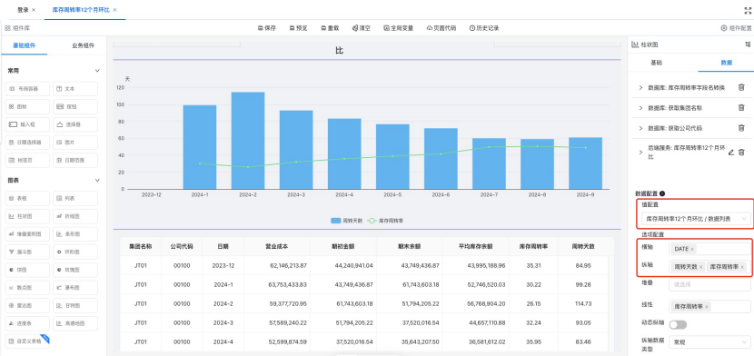Open the 值配置 dropdown
The height and width of the screenshot is (356, 754).
coord(696,219)
